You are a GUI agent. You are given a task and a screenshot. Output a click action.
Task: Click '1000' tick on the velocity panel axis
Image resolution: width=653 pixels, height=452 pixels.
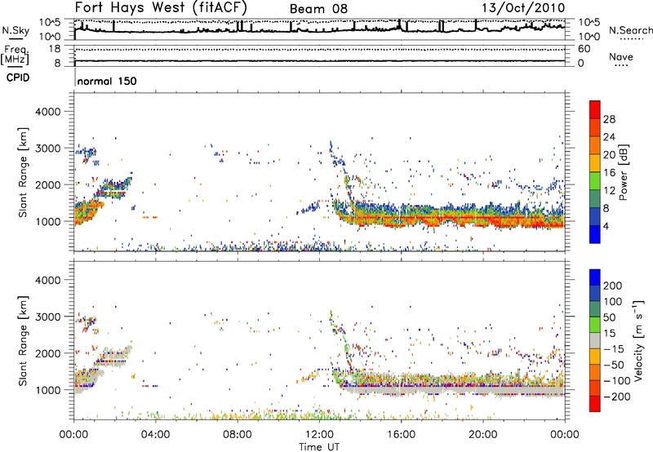[48, 390]
